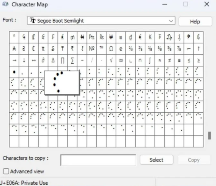This screenshot has height=186, width=216.
Task: Click the enlarged dotted arc character preview
Action: pos(62,83)
